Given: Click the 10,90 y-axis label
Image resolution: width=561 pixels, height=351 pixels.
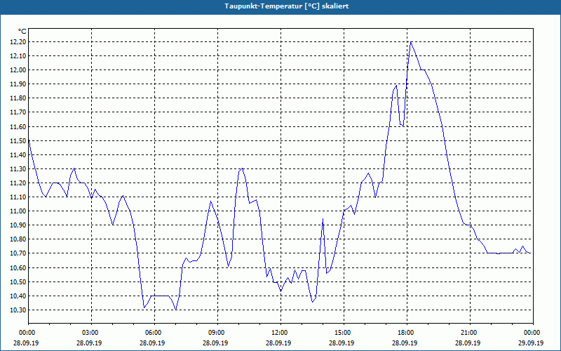Looking at the screenshot, I should [x=19, y=225].
